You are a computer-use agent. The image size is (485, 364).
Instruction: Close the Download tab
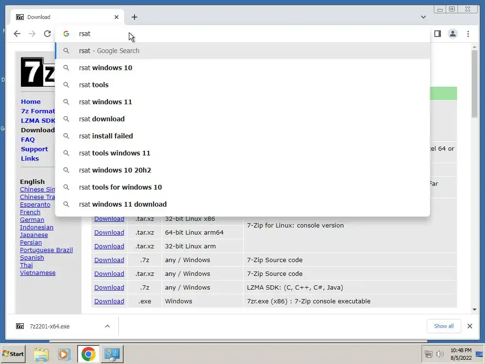(117, 17)
